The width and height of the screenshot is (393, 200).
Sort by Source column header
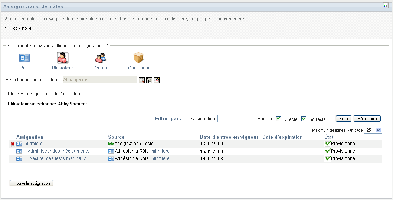tap(116, 137)
